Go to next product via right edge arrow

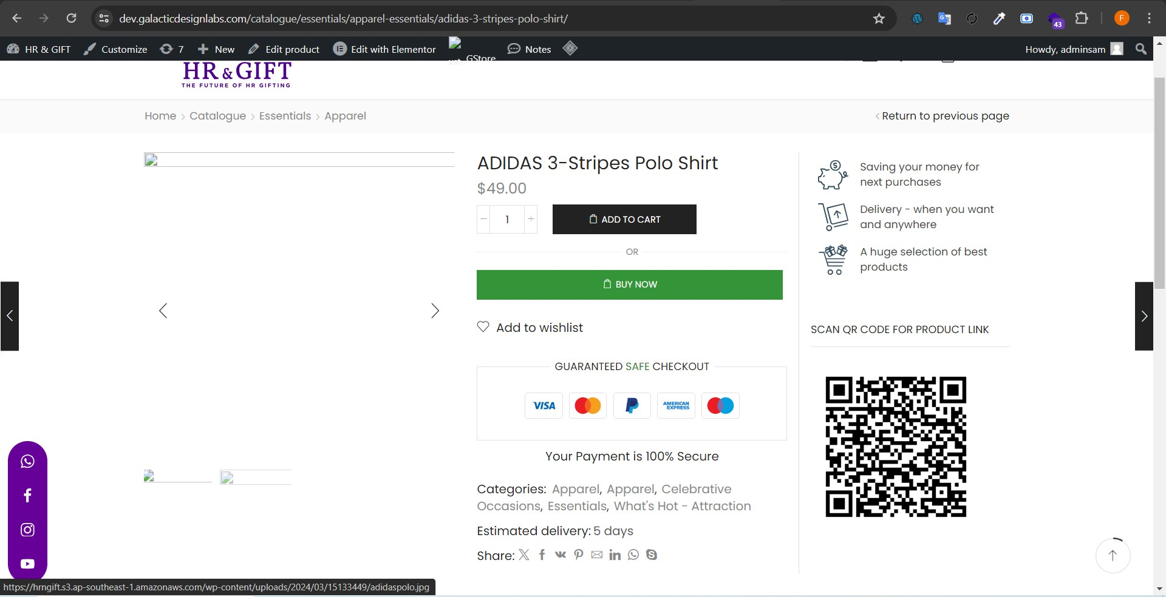[x=1144, y=316]
